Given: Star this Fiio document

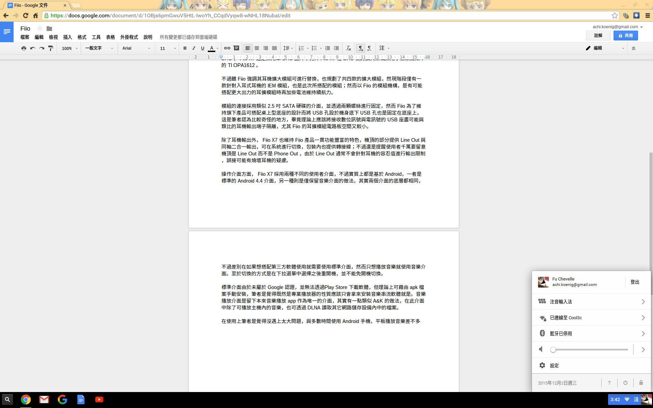Looking at the screenshot, I should pos(40,29).
